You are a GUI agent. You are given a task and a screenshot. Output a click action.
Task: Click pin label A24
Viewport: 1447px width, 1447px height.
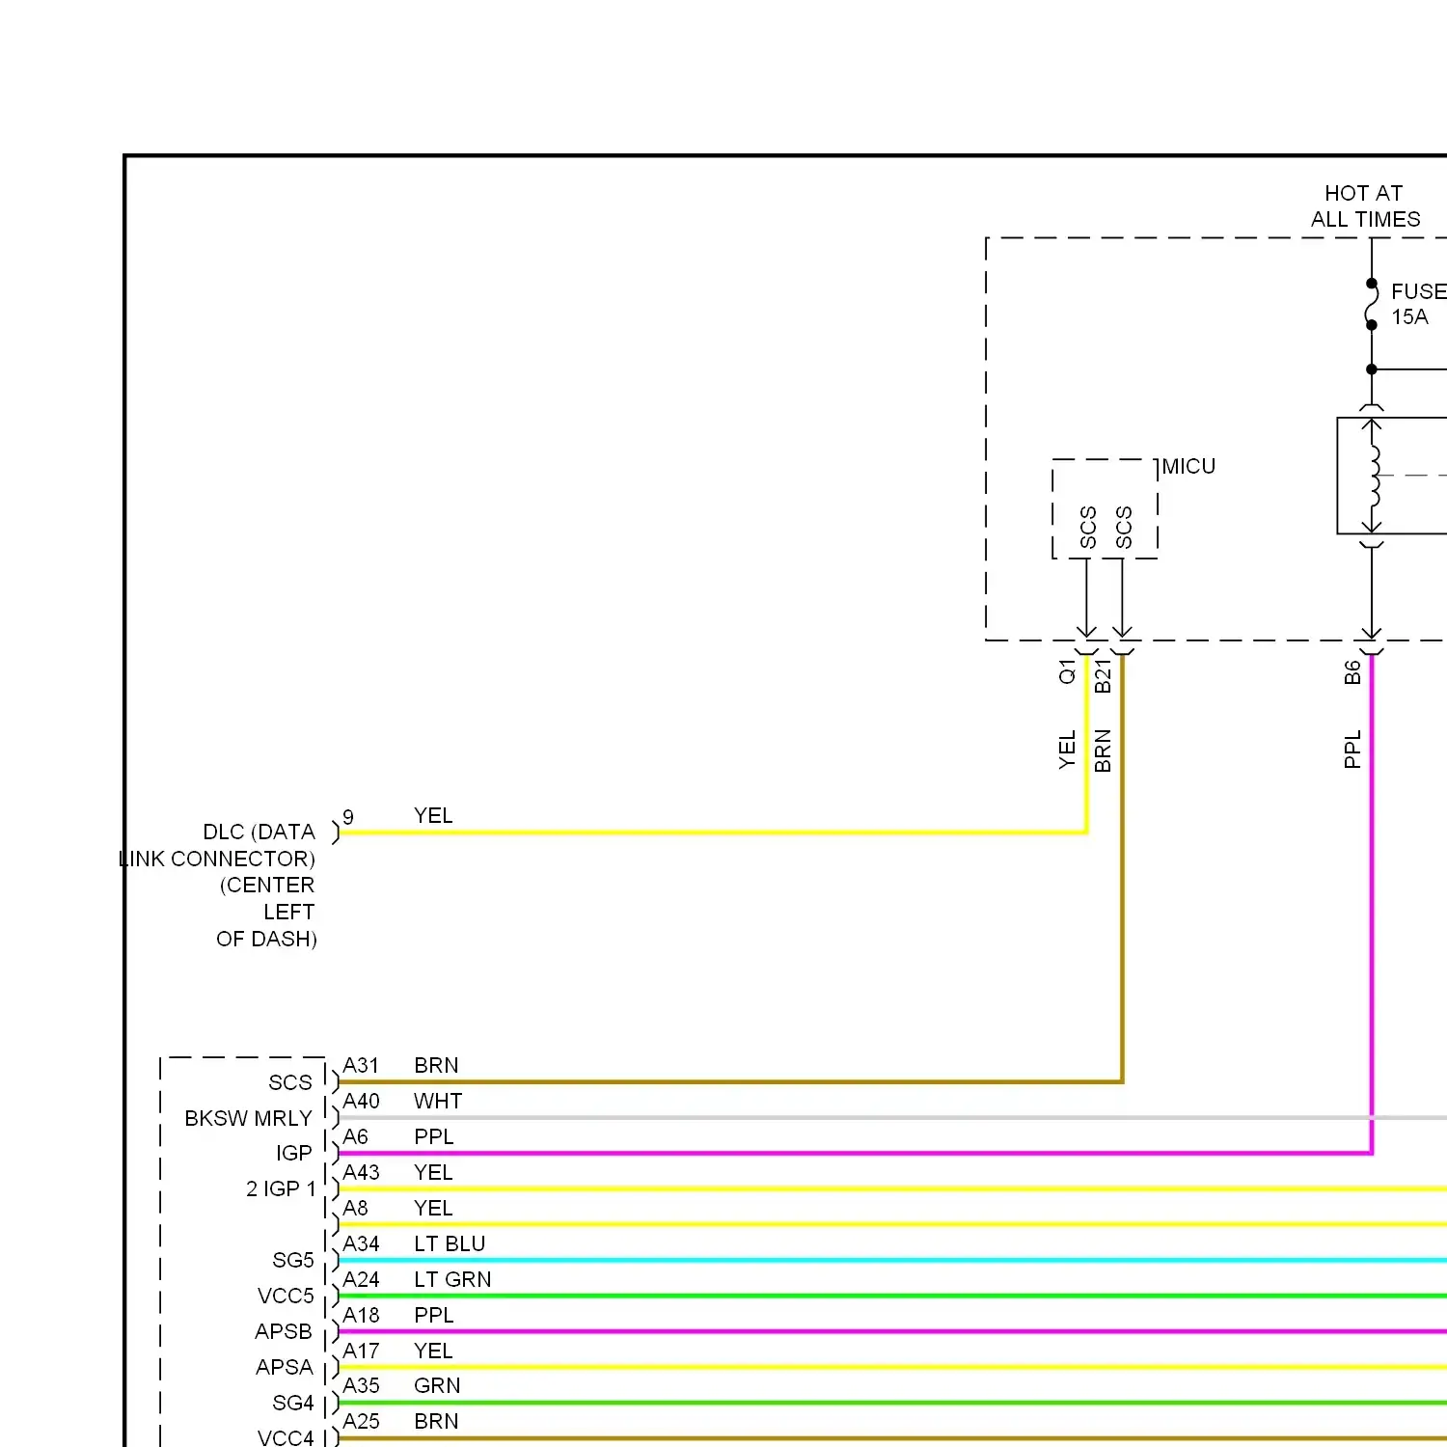point(362,1279)
